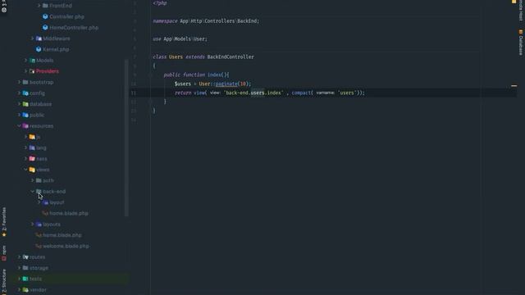Select the resources folder icon
Screen dimensions: 525x295
pyautogui.click(x=25, y=125)
